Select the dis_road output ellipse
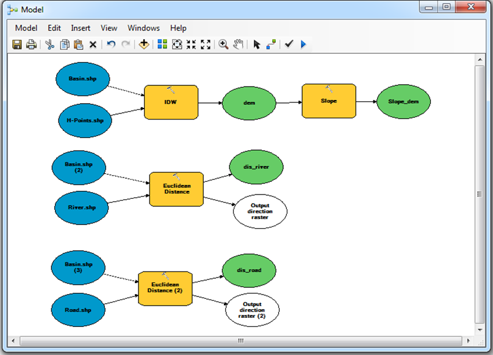 tap(249, 270)
